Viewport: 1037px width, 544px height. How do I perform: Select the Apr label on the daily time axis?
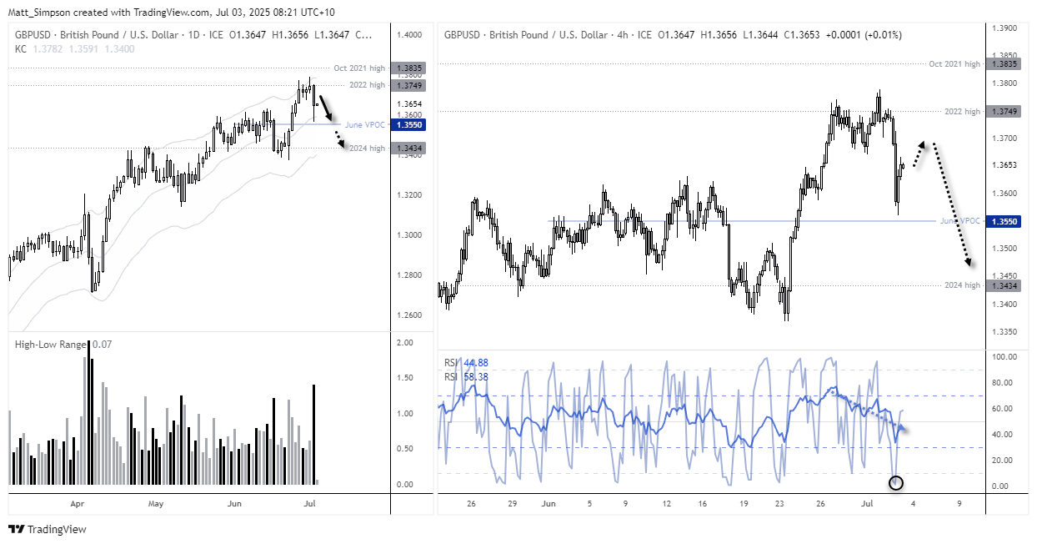77,504
